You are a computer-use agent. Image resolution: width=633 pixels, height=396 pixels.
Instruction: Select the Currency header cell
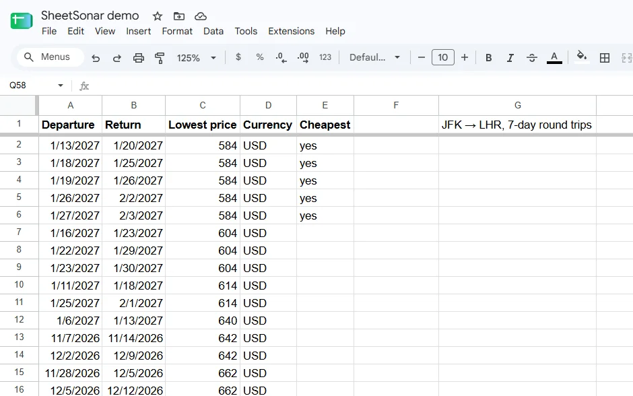pos(269,125)
